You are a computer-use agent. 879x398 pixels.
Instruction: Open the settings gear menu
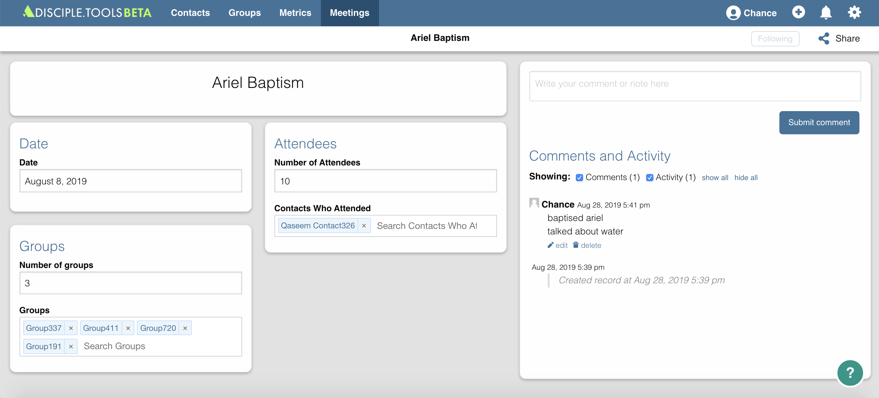(854, 13)
